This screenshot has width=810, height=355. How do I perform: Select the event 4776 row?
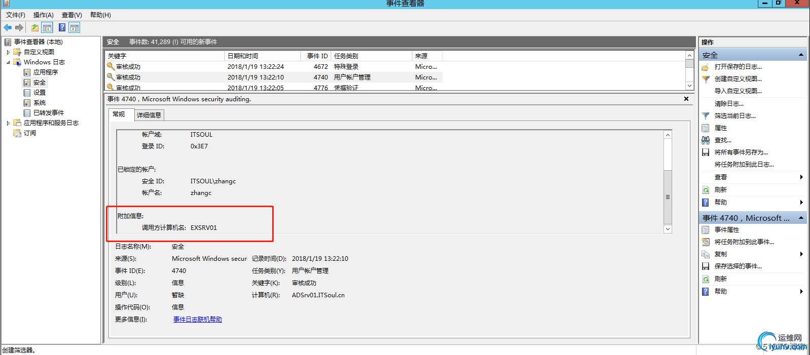point(274,88)
